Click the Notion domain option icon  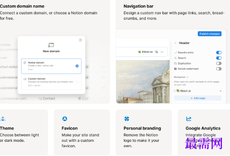25,63
